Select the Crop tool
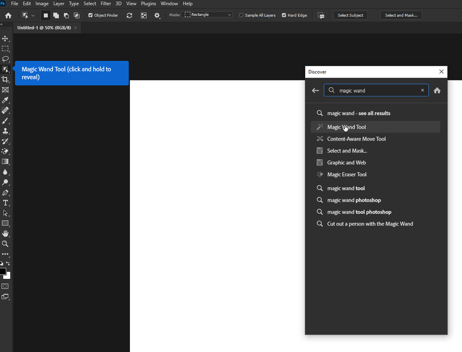This screenshot has height=352, width=462. 6,80
